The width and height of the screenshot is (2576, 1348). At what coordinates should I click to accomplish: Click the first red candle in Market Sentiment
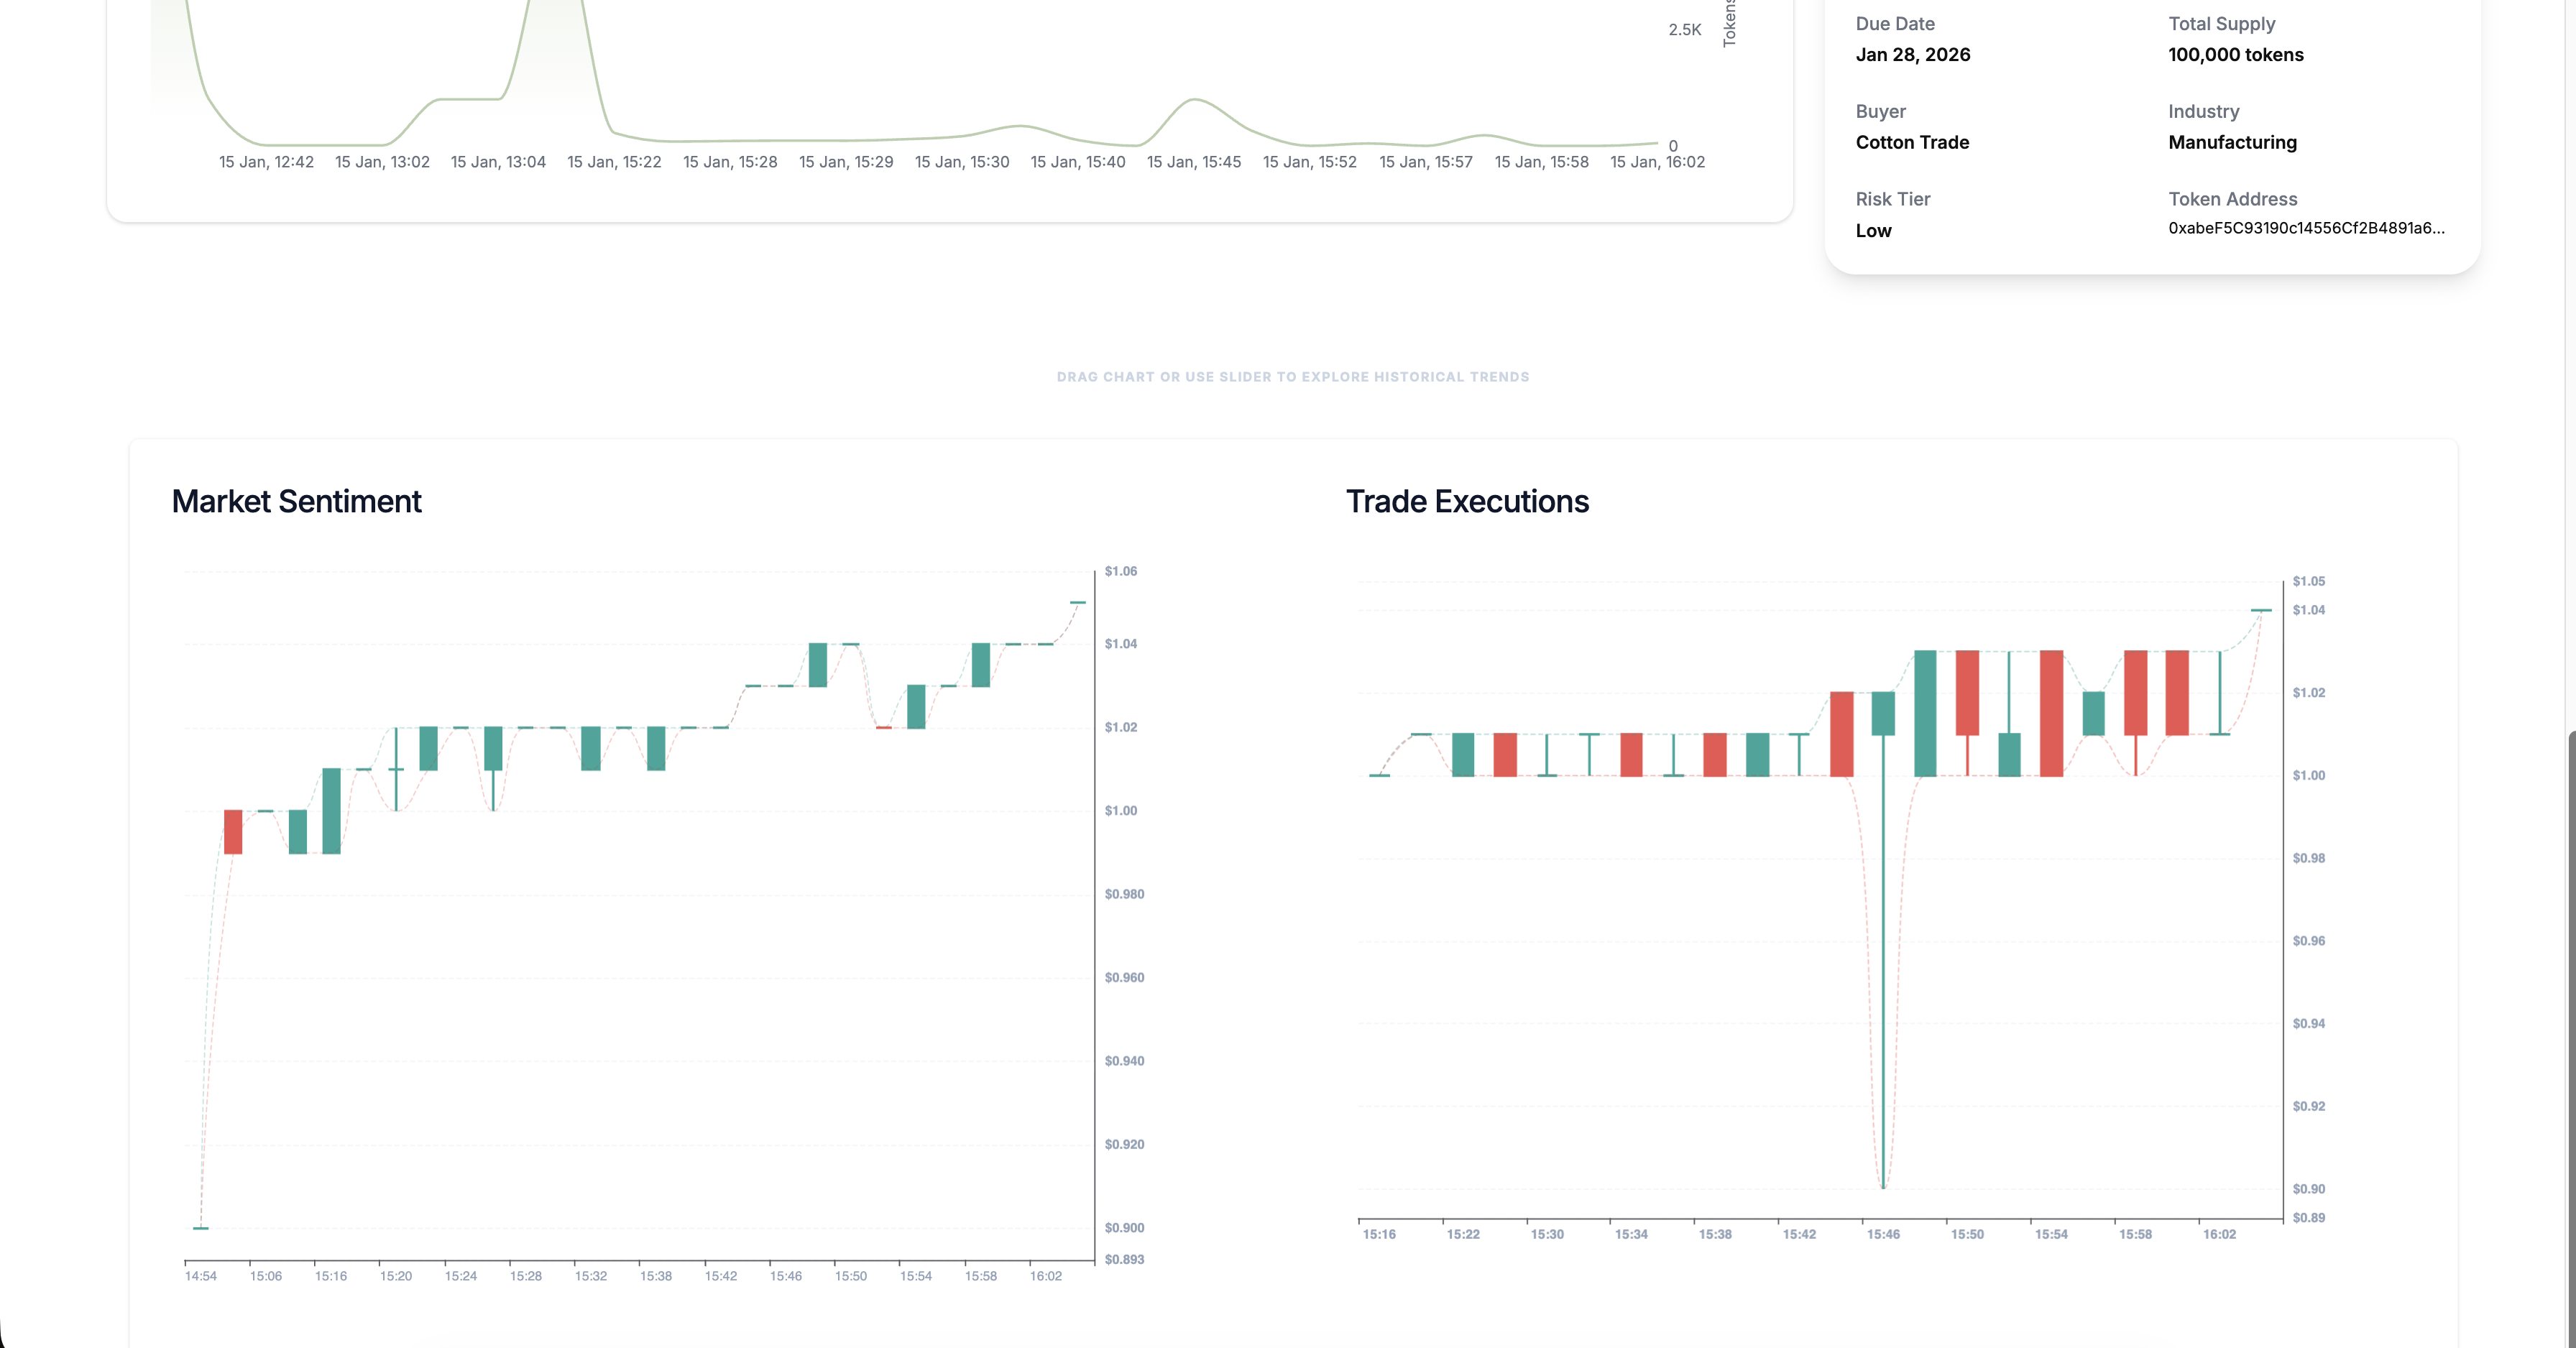click(x=233, y=832)
